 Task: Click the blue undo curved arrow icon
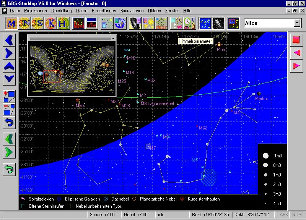point(9,123)
